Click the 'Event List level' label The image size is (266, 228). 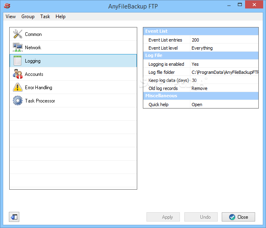point(163,48)
